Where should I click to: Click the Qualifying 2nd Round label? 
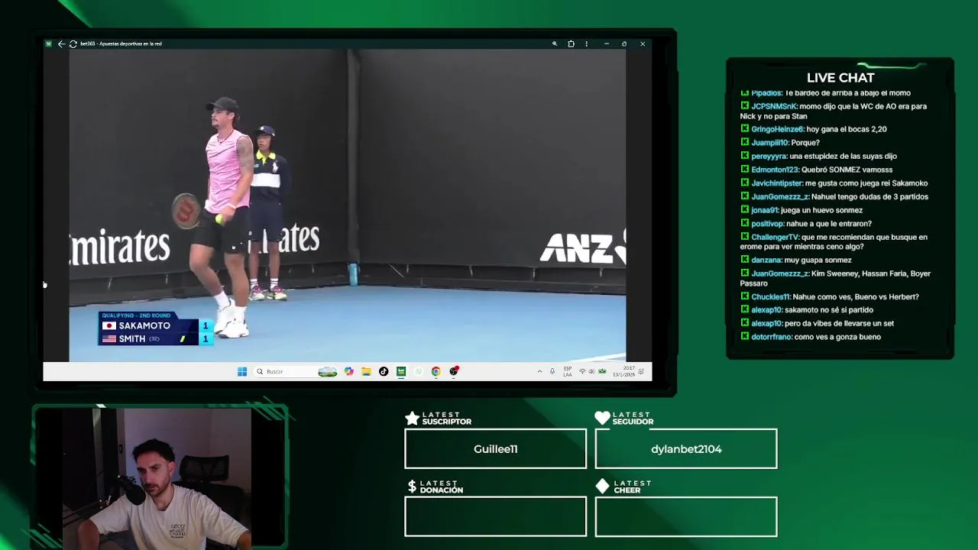click(x=136, y=315)
